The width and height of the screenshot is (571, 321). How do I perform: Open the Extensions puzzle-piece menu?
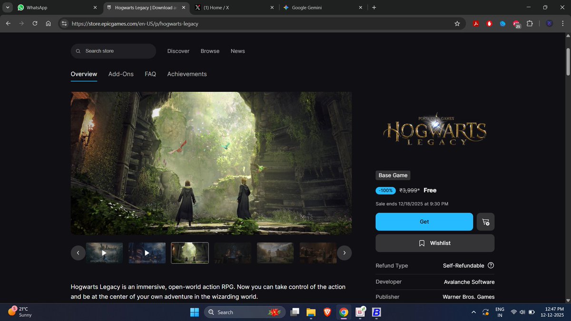[x=530, y=23]
